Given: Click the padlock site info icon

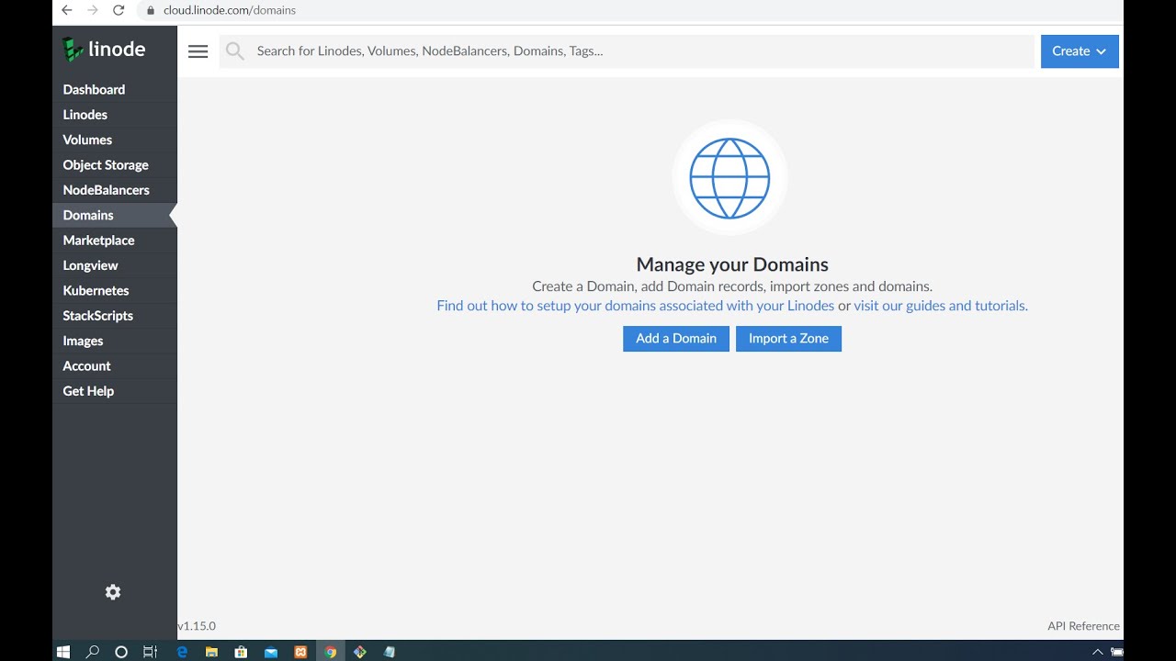Looking at the screenshot, I should click(151, 10).
